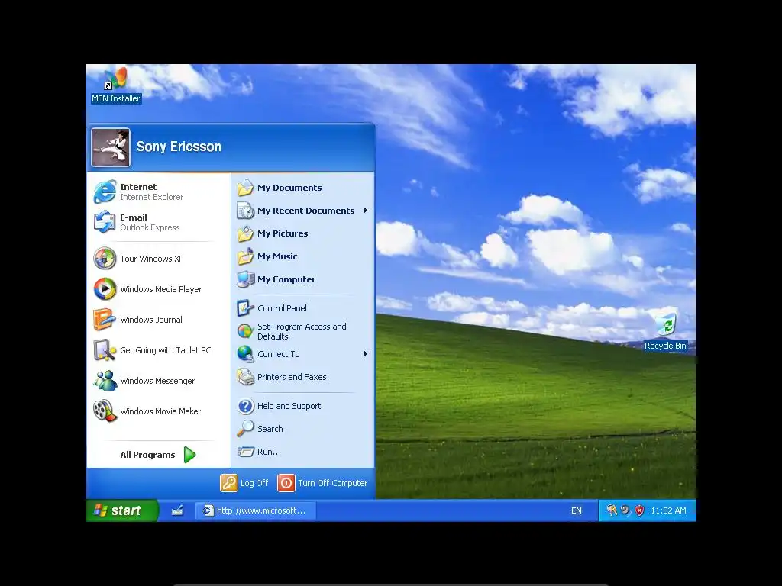Viewport: 782px width, 586px height.
Task: Click the Sony Ericsson user name
Action: click(179, 146)
